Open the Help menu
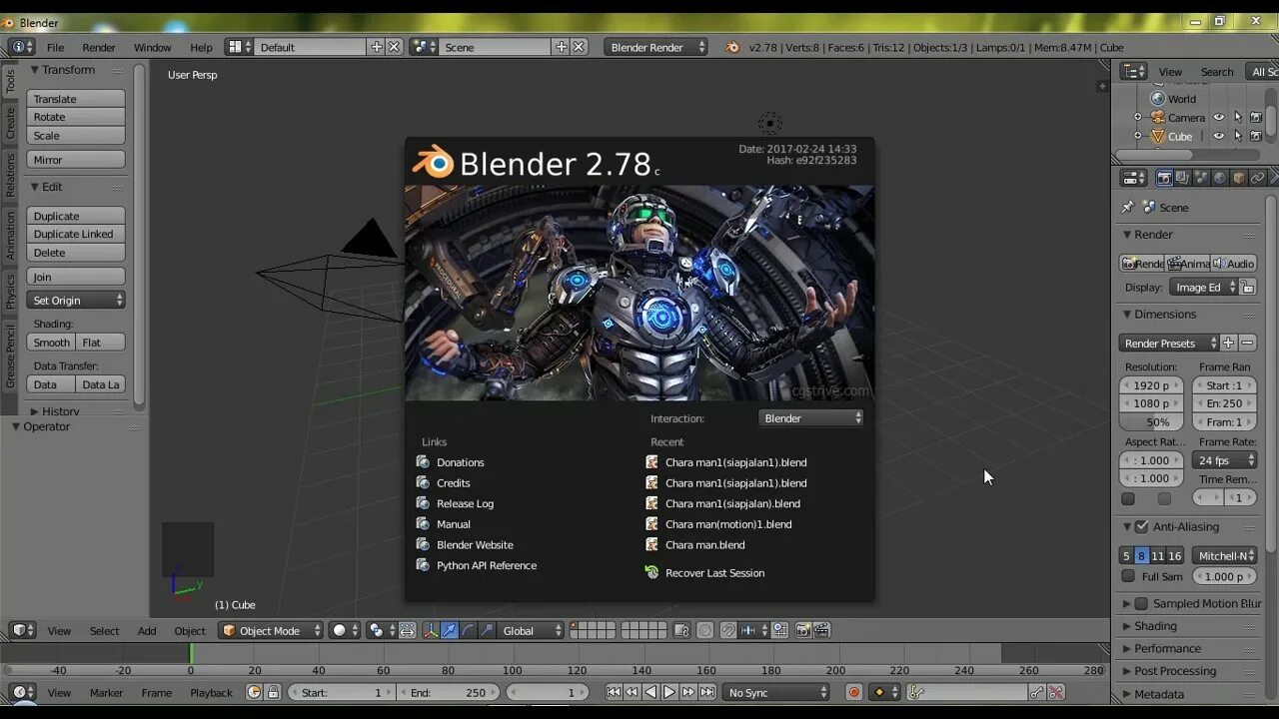The width and height of the screenshot is (1279, 719). coord(201,47)
